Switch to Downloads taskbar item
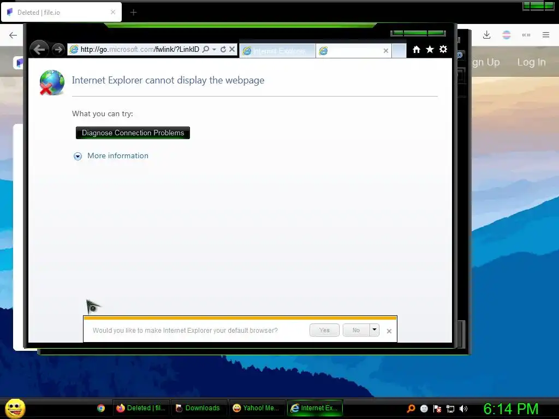Viewport: 559px width, 419px height. pyautogui.click(x=198, y=408)
